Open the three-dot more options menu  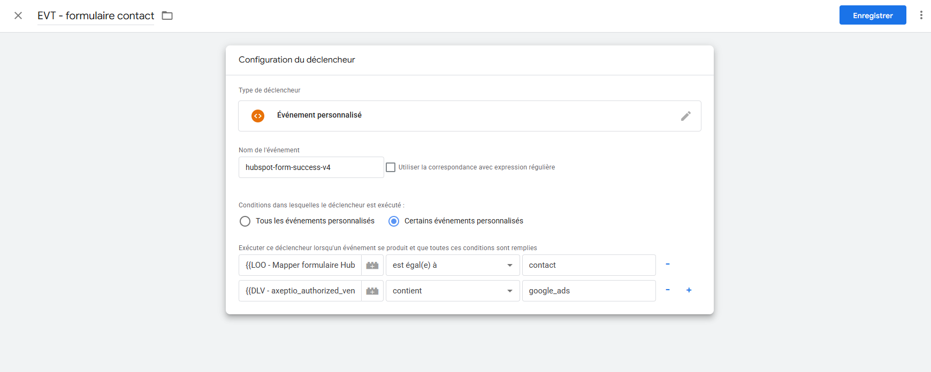pyautogui.click(x=921, y=15)
